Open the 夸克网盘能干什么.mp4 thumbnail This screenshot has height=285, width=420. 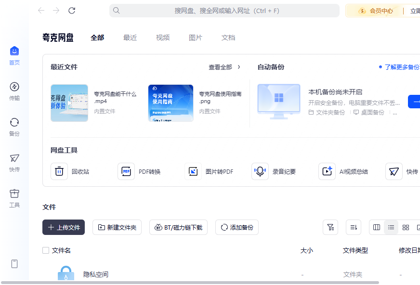click(x=69, y=103)
